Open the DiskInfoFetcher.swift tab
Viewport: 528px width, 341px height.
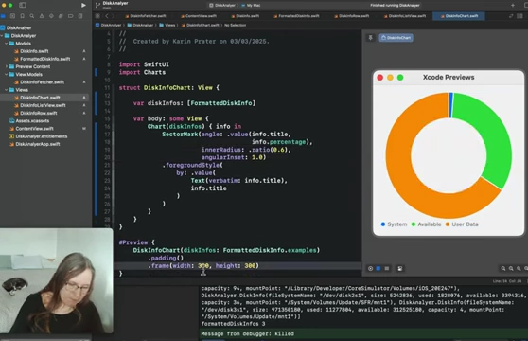(146, 16)
